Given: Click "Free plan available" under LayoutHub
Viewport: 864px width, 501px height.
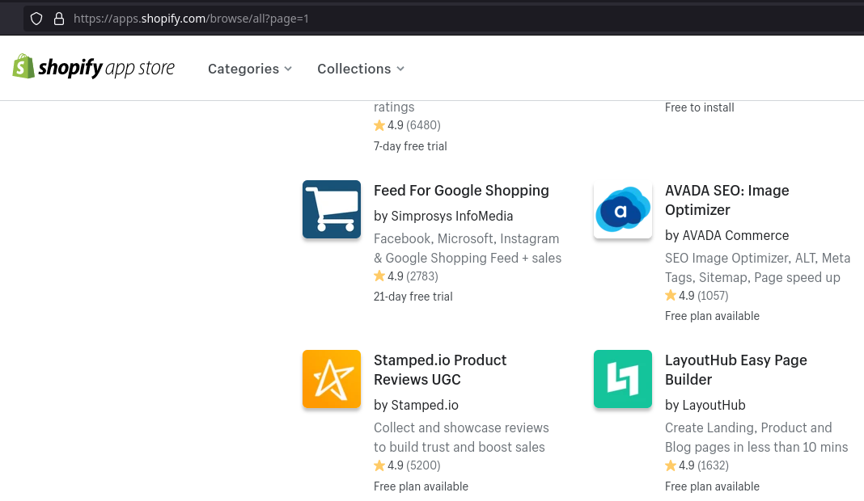Looking at the screenshot, I should click(712, 486).
